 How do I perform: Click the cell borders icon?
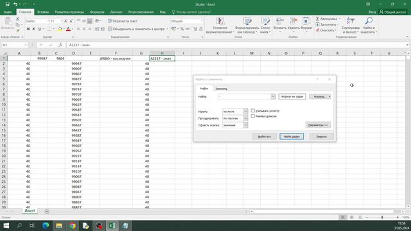[x=49, y=29]
